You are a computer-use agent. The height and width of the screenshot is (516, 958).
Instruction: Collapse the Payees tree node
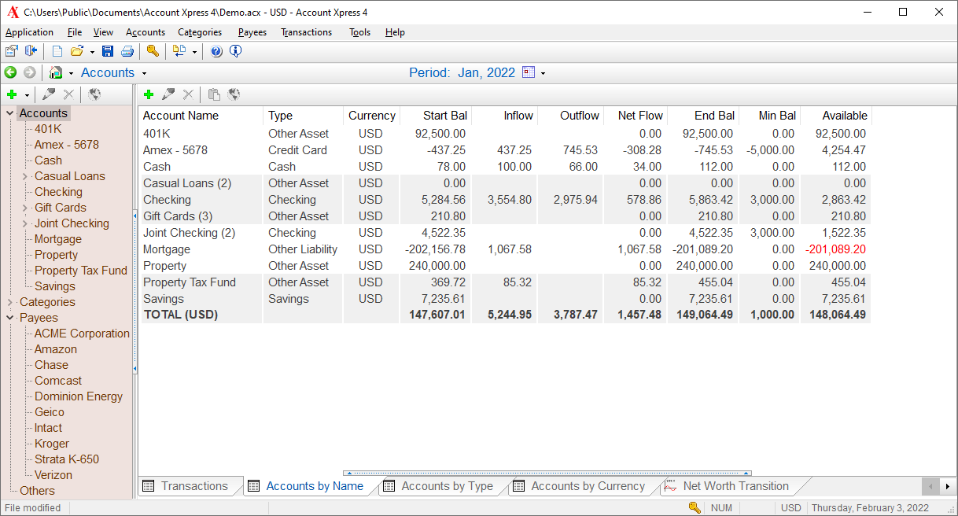pos(10,318)
